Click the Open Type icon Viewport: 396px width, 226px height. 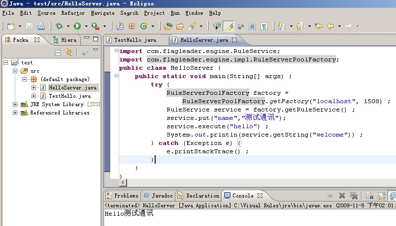click(x=168, y=26)
